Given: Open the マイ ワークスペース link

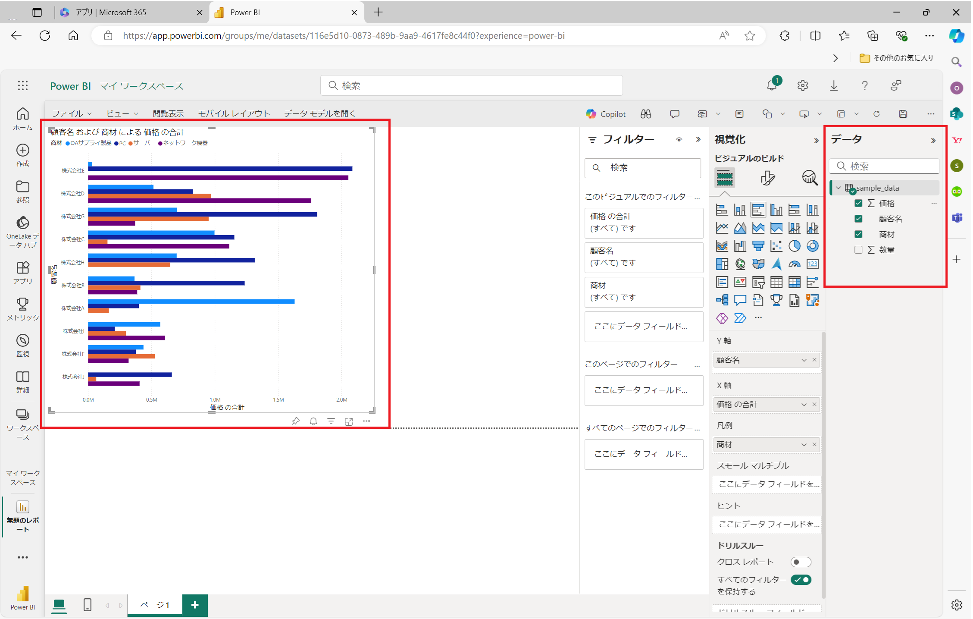Looking at the screenshot, I should tap(141, 86).
